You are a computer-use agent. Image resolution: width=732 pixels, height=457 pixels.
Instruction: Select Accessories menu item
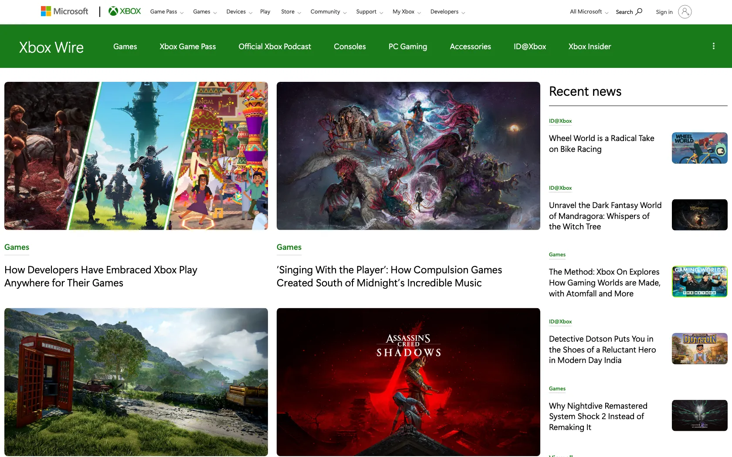coord(471,47)
